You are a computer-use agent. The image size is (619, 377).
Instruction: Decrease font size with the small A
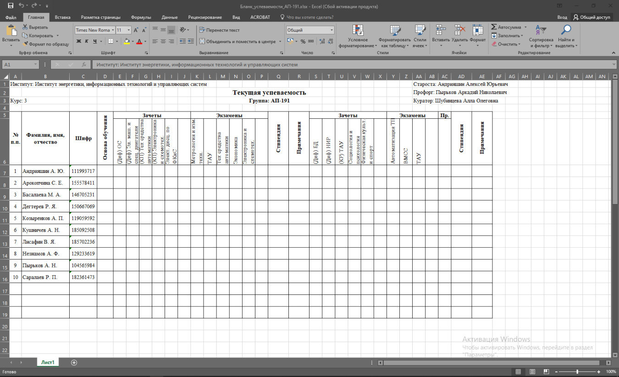(x=145, y=30)
